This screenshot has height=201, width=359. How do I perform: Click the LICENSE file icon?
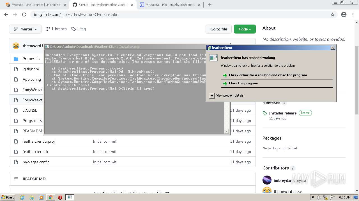[x=16, y=110]
